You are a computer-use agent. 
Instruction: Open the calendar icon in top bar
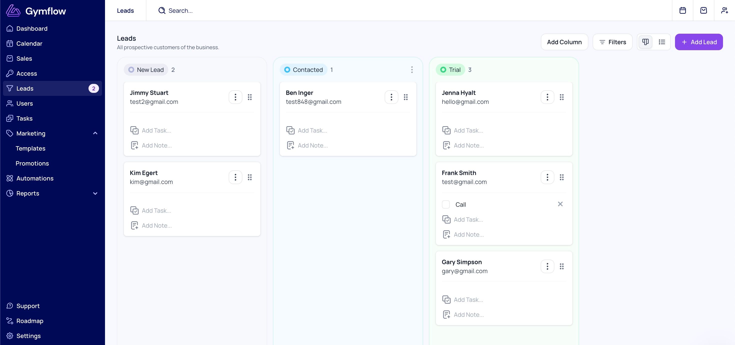click(682, 10)
